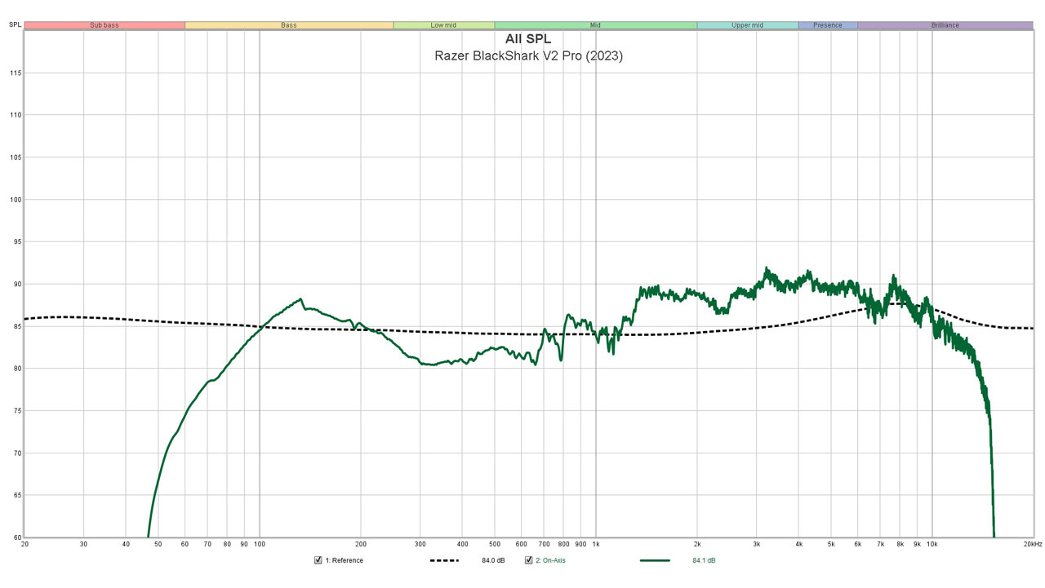Click the 5k frequency axis label
1045x588 pixels.
(831, 544)
